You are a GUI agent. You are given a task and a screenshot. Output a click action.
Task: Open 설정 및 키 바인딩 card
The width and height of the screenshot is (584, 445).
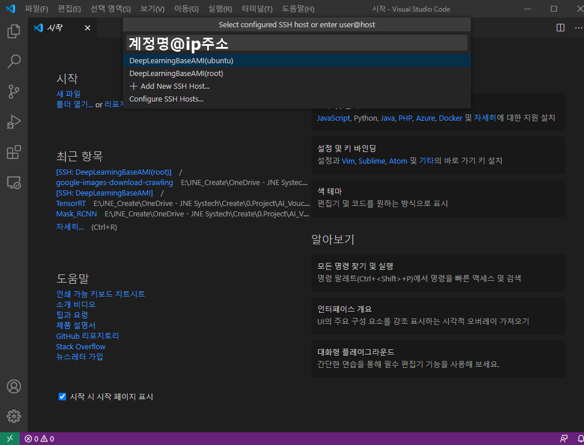pyautogui.click(x=438, y=155)
